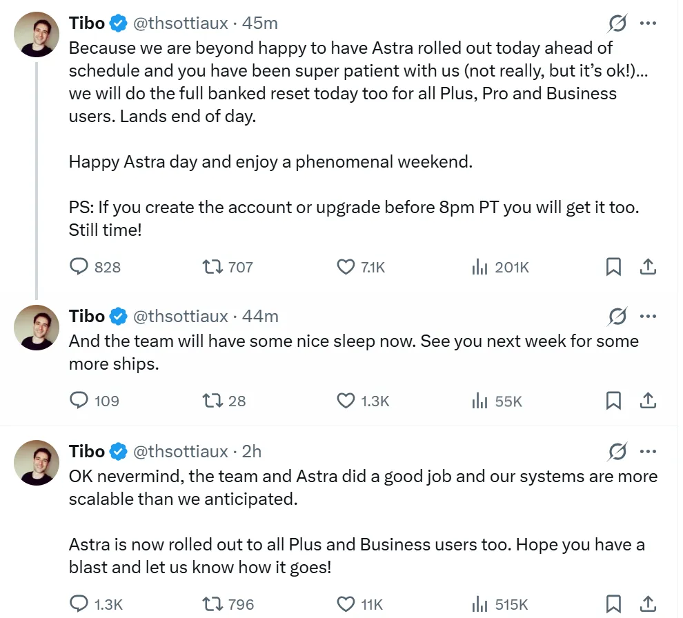View analytics showing 201K views

tap(500, 266)
